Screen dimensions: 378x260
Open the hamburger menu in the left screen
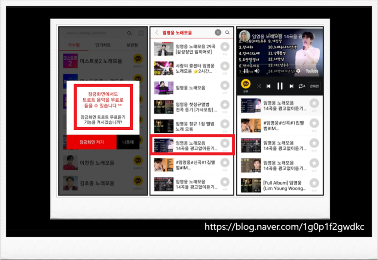(141, 33)
